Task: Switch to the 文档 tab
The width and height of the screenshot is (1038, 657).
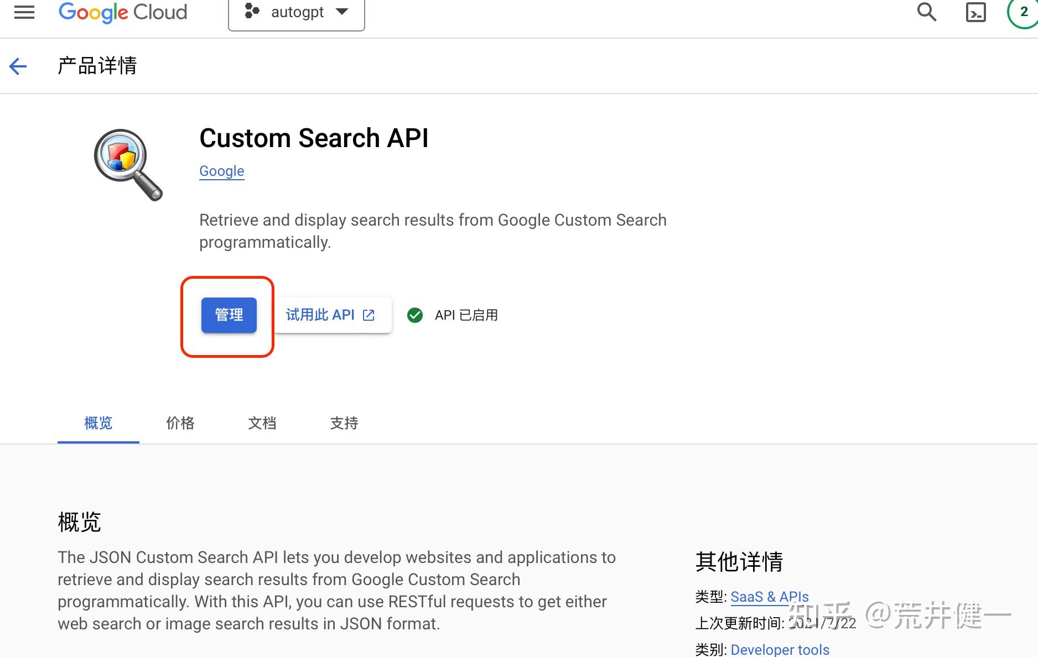Action: (x=262, y=423)
